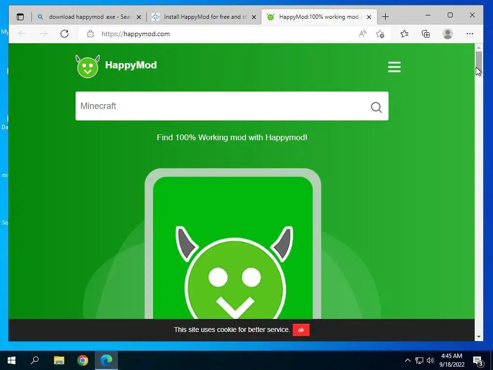This screenshot has height=370, width=493.
Task: Select Microsoft Edge in the taskbar
Action: tap(106, 360)
